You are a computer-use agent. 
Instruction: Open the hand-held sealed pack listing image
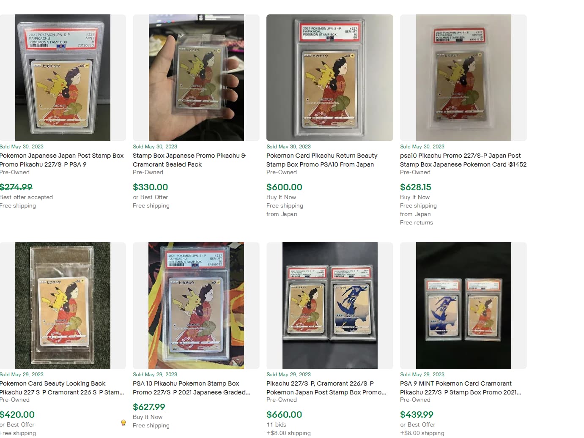(x=196, y=78)
